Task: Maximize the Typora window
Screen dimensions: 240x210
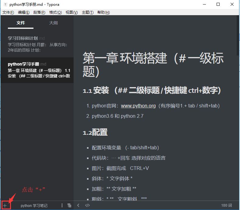Action: tap(218, 5)
